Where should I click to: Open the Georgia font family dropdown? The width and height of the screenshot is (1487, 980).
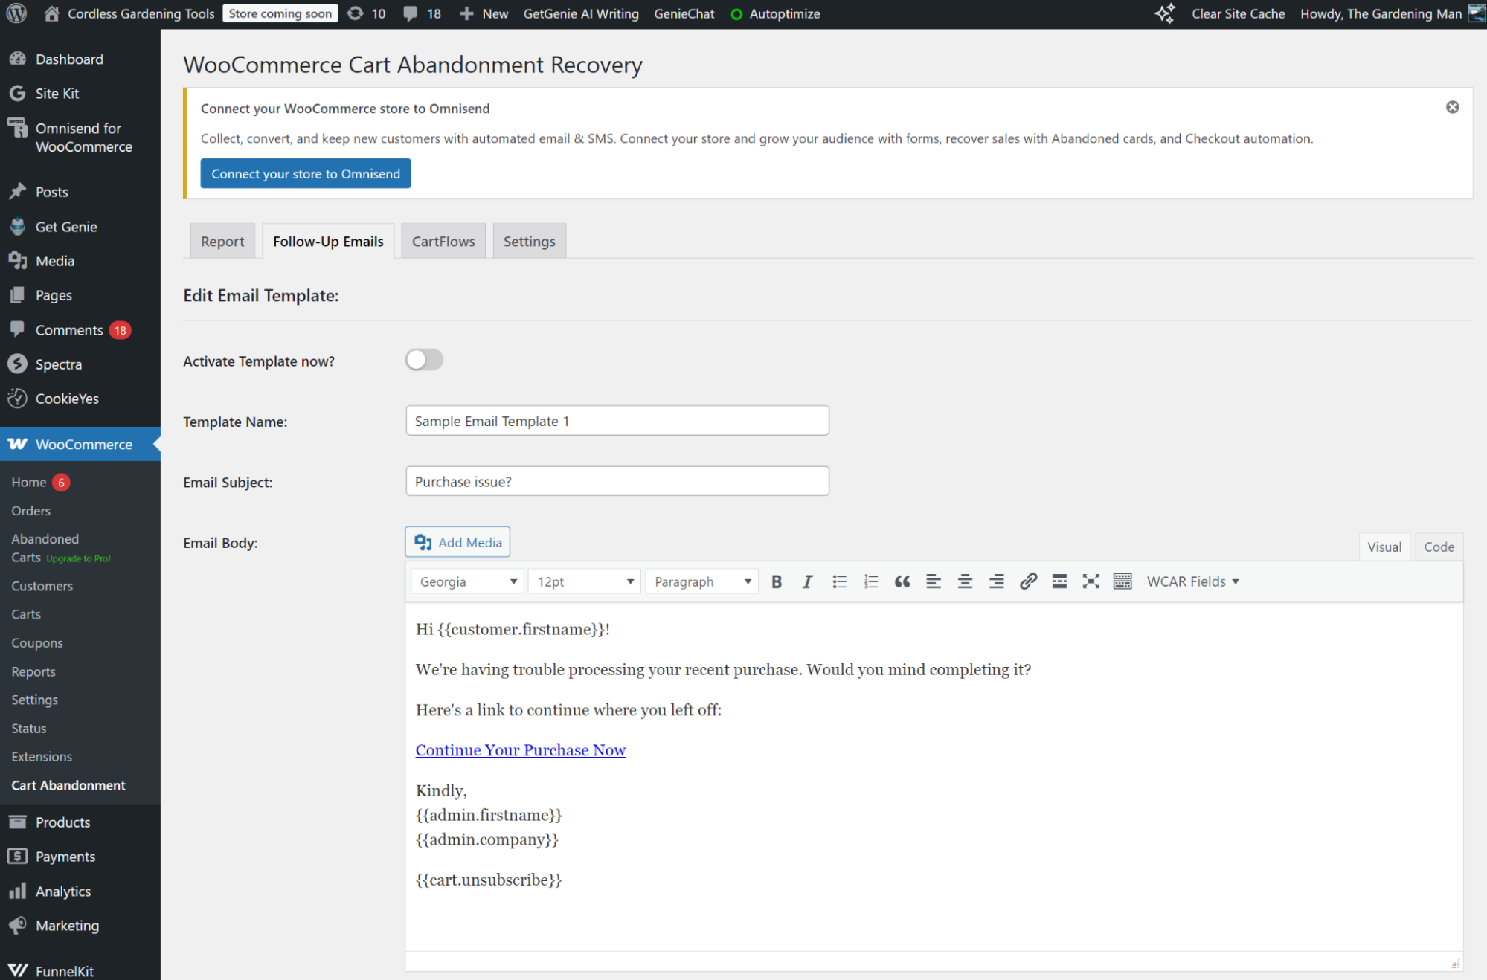(467, 581)
